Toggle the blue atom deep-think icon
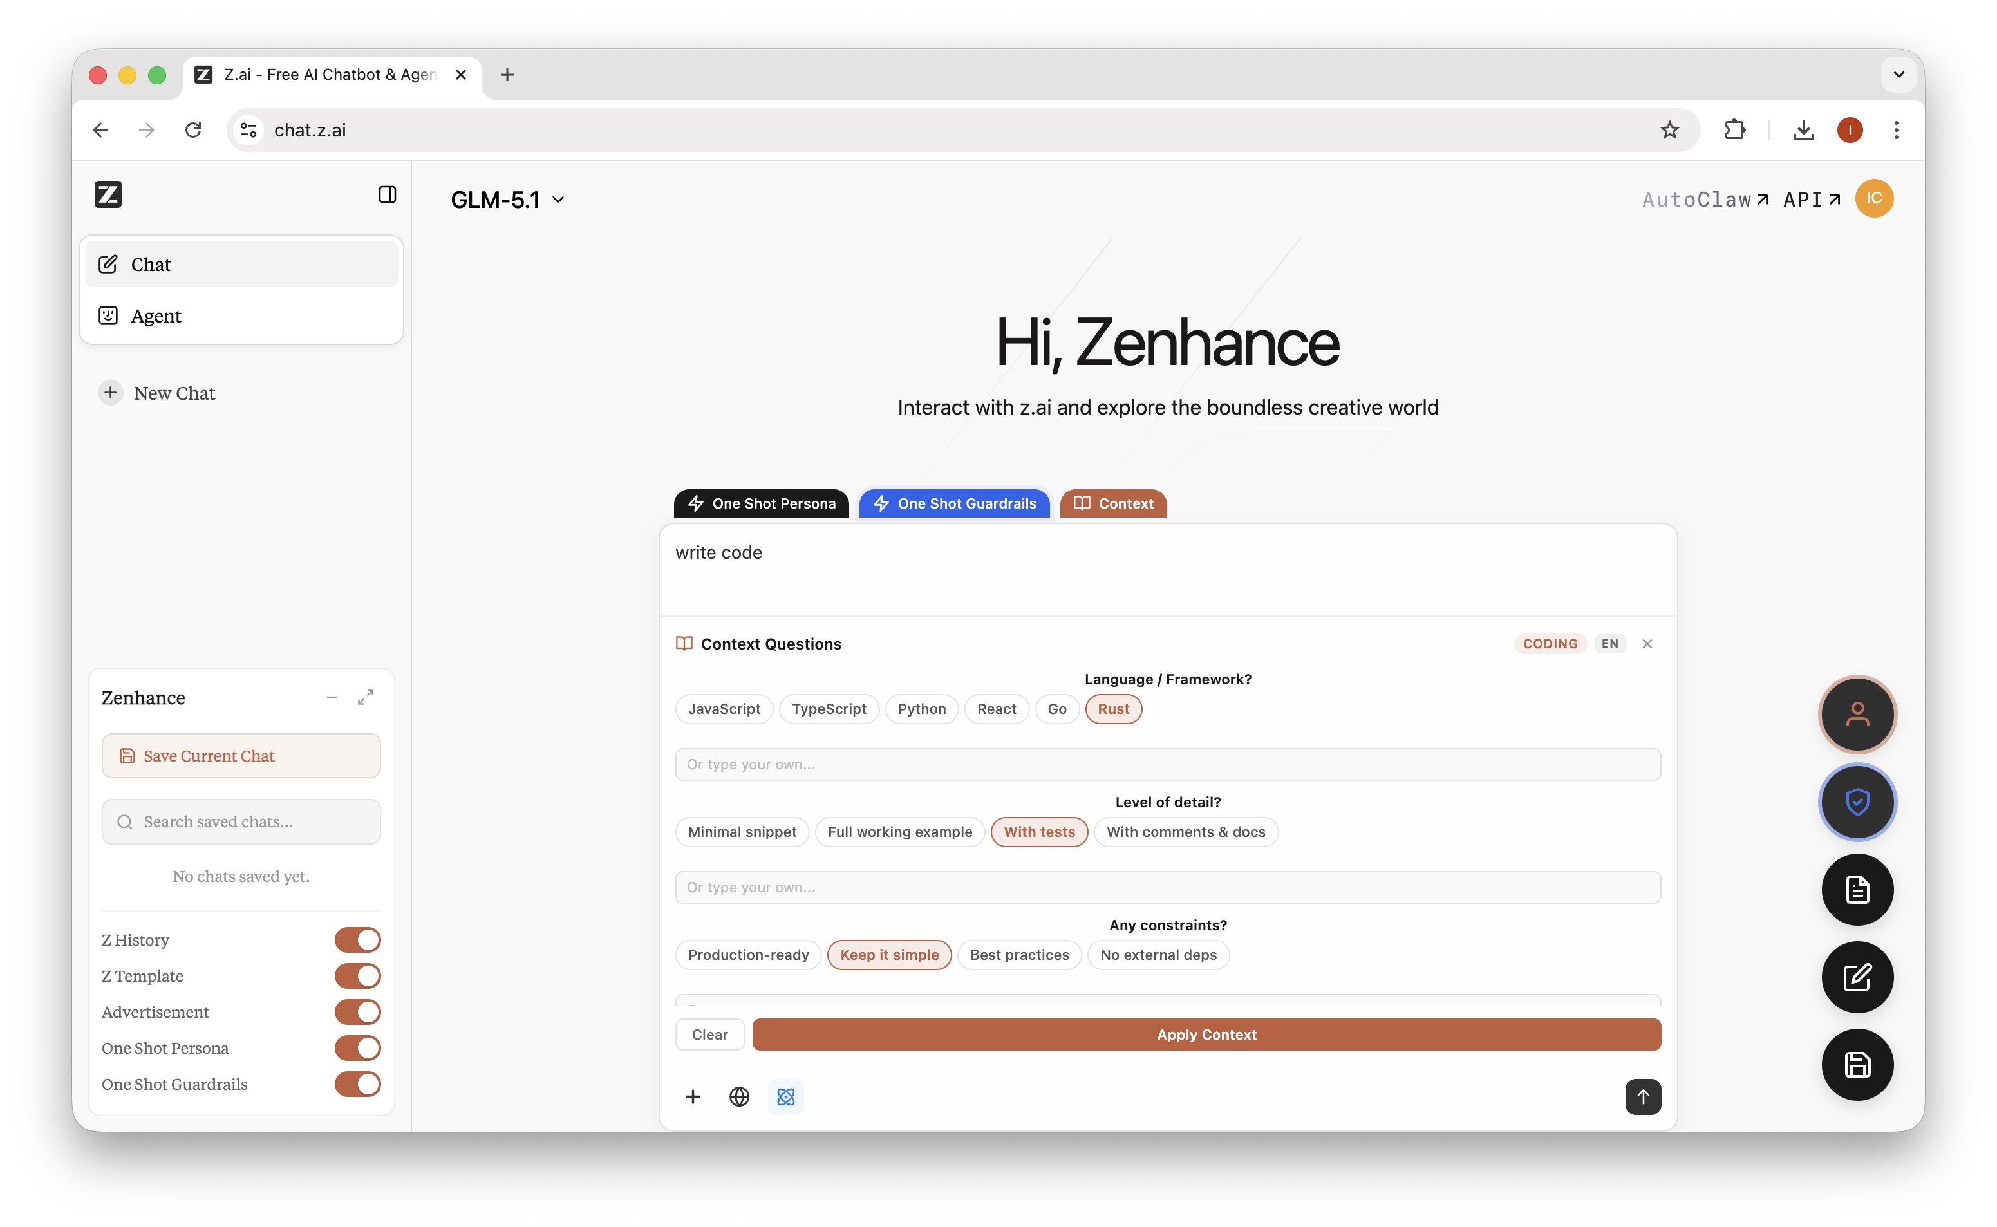This screenshot has width=1997, height=1227. [785, 1096]
